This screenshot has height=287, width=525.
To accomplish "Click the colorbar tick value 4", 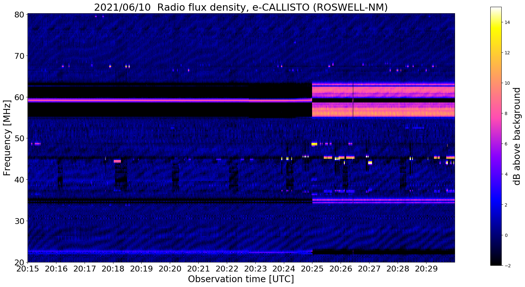I will pyautogui.click(x=506, y=174).
